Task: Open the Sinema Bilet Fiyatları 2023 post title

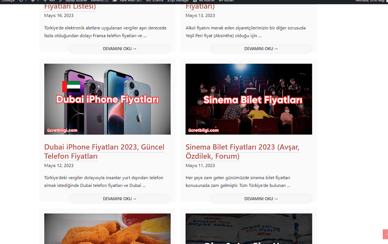Action: tap(242, 151)
